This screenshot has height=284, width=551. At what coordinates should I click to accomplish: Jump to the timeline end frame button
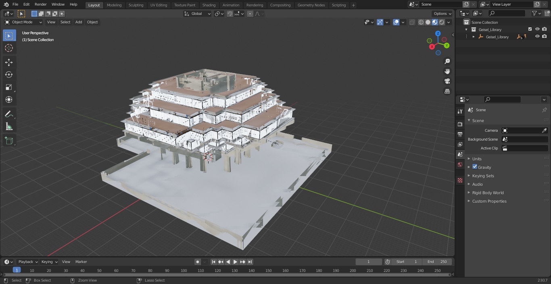[x=250, y=262]
